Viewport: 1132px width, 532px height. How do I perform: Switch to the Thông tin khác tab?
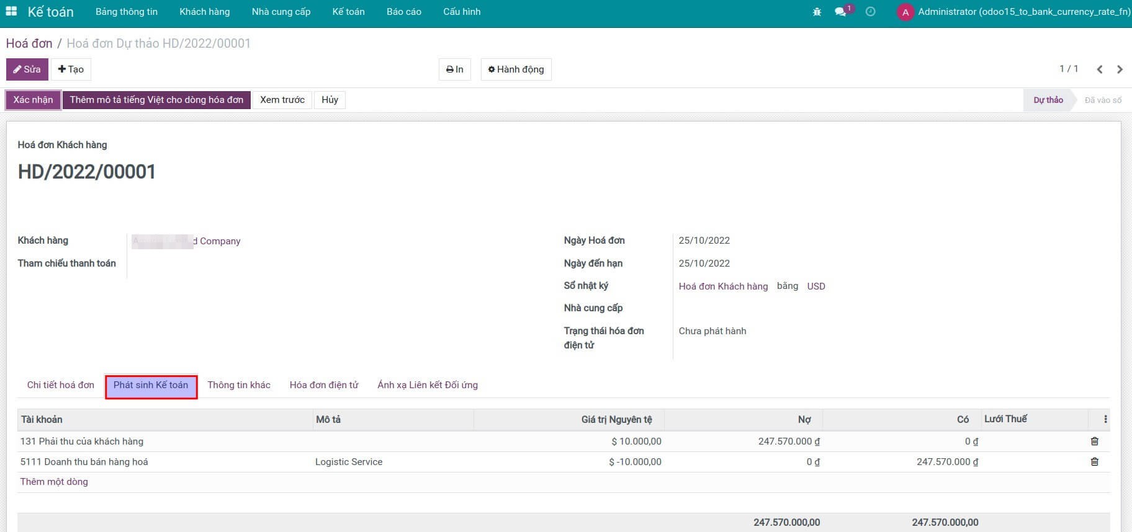point(239,385)
